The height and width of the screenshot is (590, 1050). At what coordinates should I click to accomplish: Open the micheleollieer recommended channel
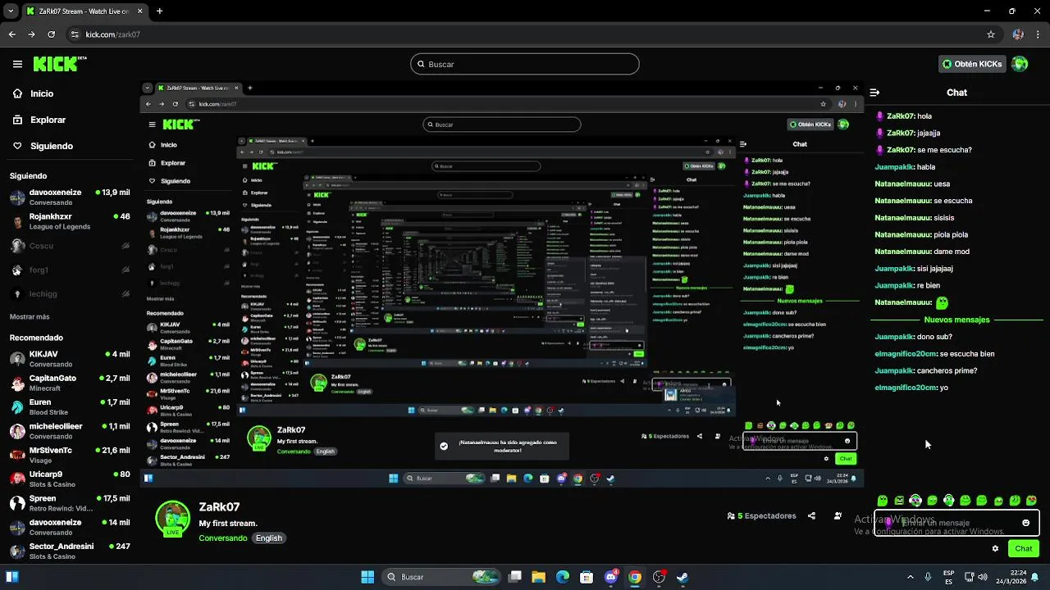click(x=70, y=431)
